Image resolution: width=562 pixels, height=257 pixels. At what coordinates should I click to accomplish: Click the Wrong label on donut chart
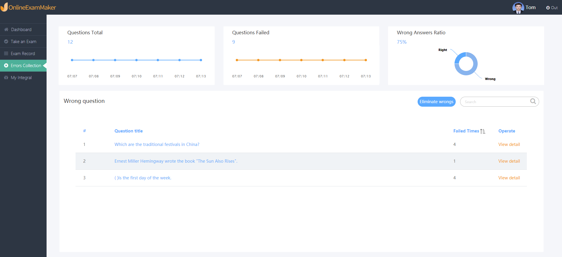click(x=490, y=79)
